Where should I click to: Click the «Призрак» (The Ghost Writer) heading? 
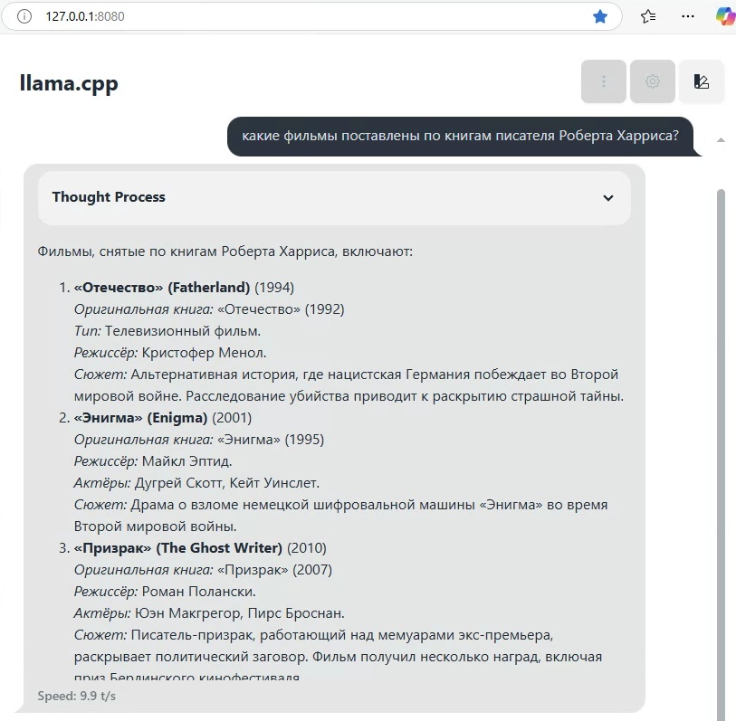178,548
